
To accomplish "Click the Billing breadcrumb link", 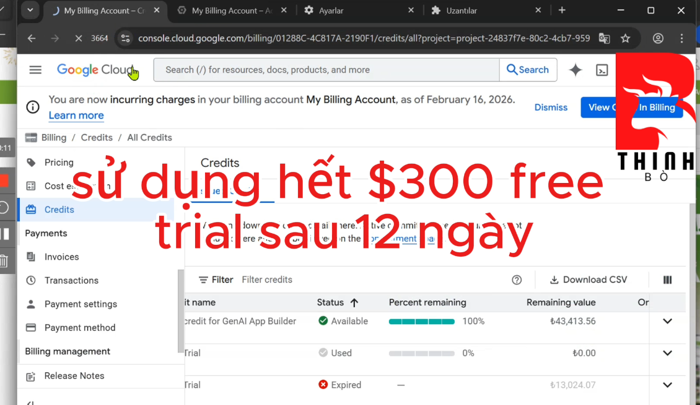I will tap(53, 138).
